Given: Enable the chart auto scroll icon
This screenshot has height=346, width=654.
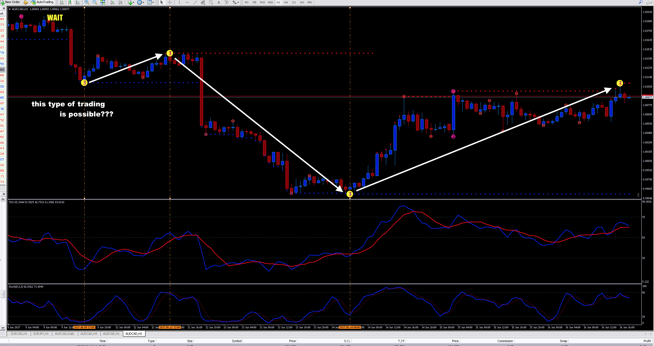Looking at the screenshot, I should coord(113,2).
